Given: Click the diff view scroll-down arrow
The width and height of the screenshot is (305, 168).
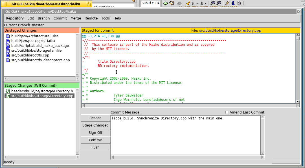Looking at the screenshot, I should click(298, 102).
